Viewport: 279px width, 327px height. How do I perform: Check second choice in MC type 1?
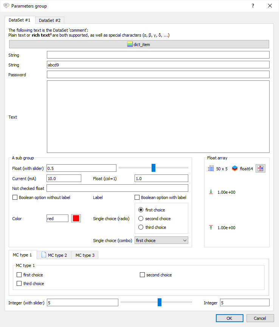click(142, 275)
